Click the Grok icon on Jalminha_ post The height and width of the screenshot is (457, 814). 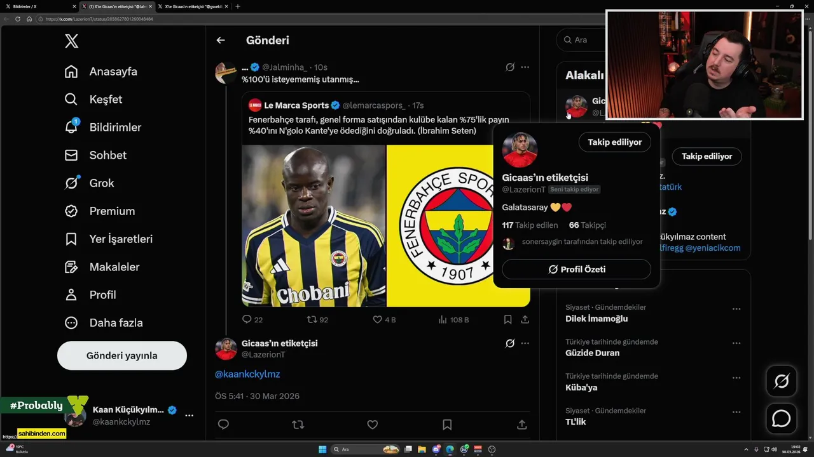(x=510, y=67)
